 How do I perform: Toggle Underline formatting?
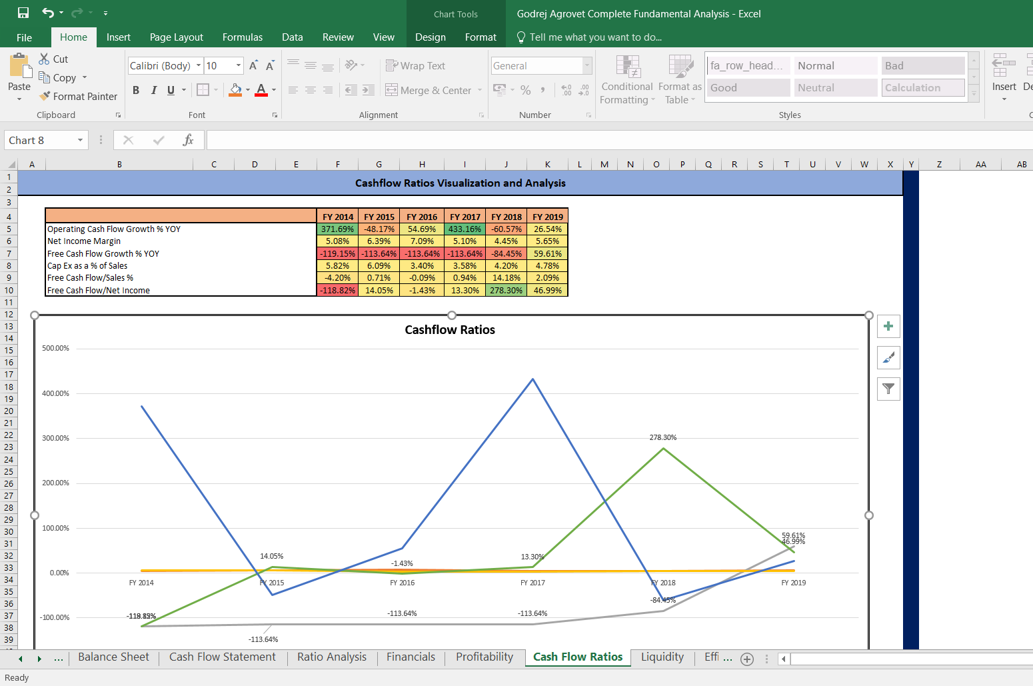pyautogui.click(x=171, y=90)
